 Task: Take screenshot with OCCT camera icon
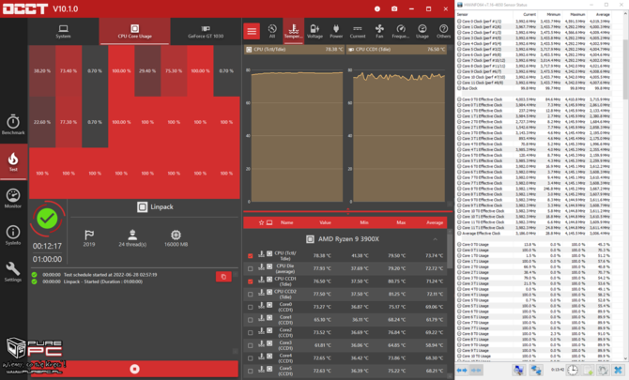[x=394, y=8]
